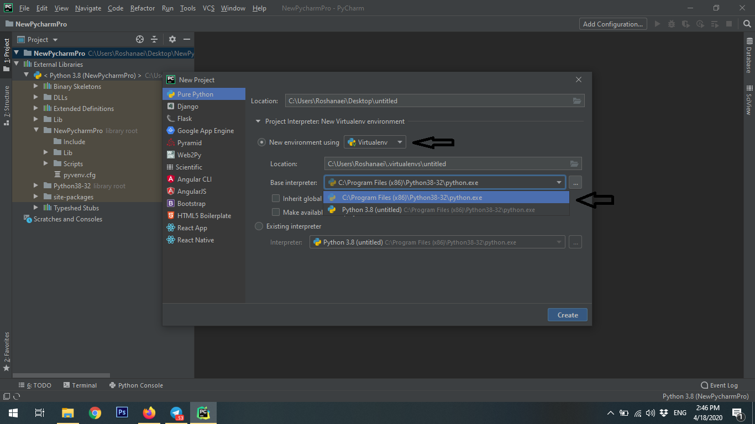Select highlighted Python38-32 python.exe option
This screenshot has width=755, height=424.
point(446,198)
